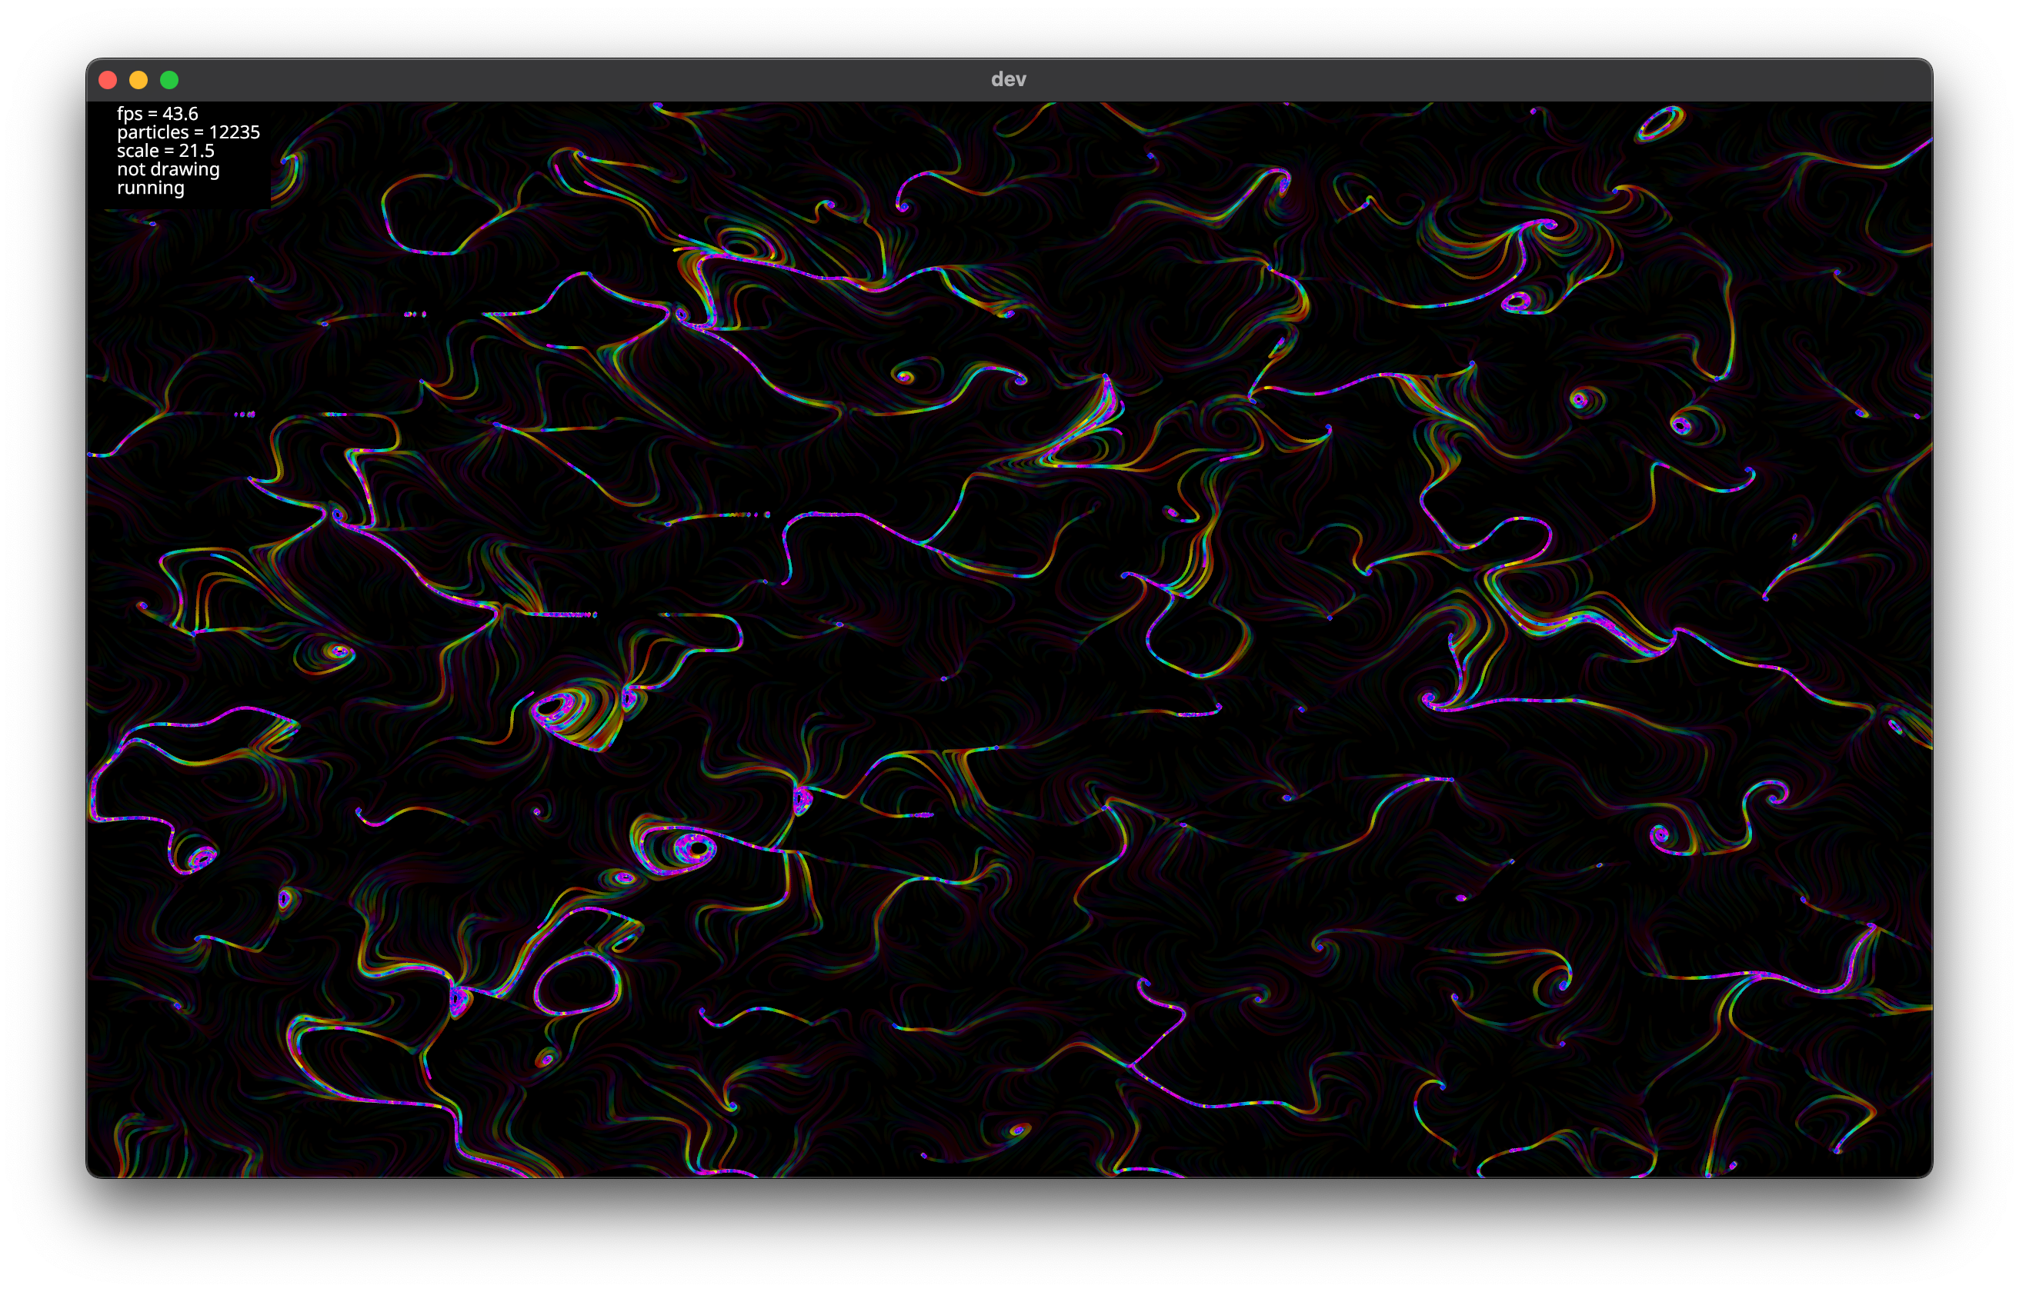The height and width of the screenshot is (1292, 2019).
Task: Click the 'particles = 12235' counter text
Action: pyautogui.click(x=188, y=132)
